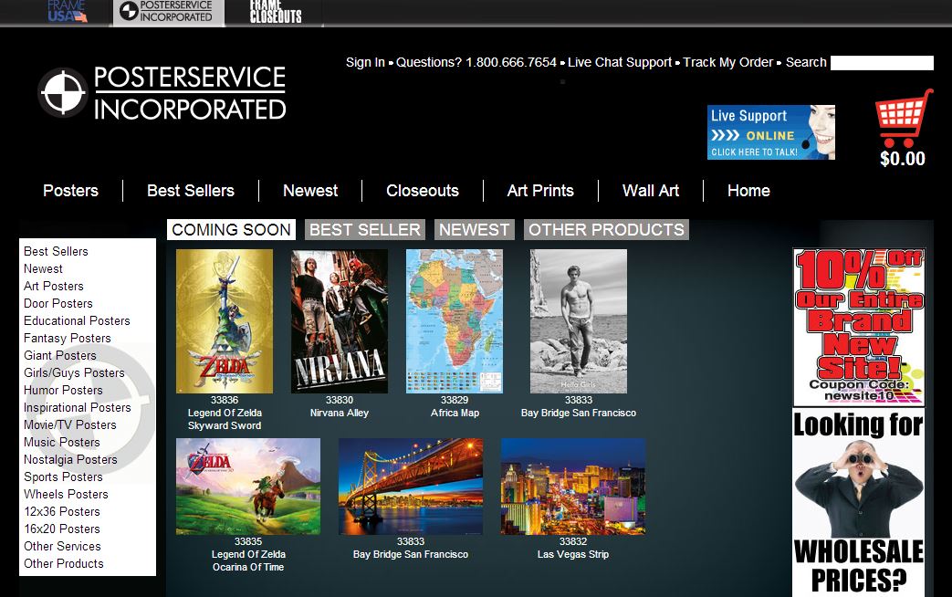Viewport: 952px width, 597px height.
Task: Open Other Services sidebar link
Action: [63, 547]
